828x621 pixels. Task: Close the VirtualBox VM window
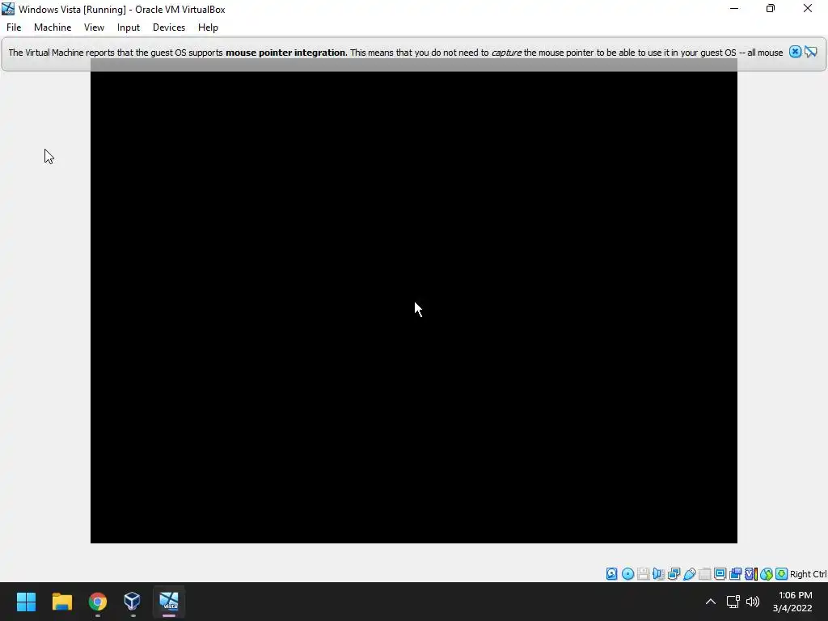tap(808, 8)
